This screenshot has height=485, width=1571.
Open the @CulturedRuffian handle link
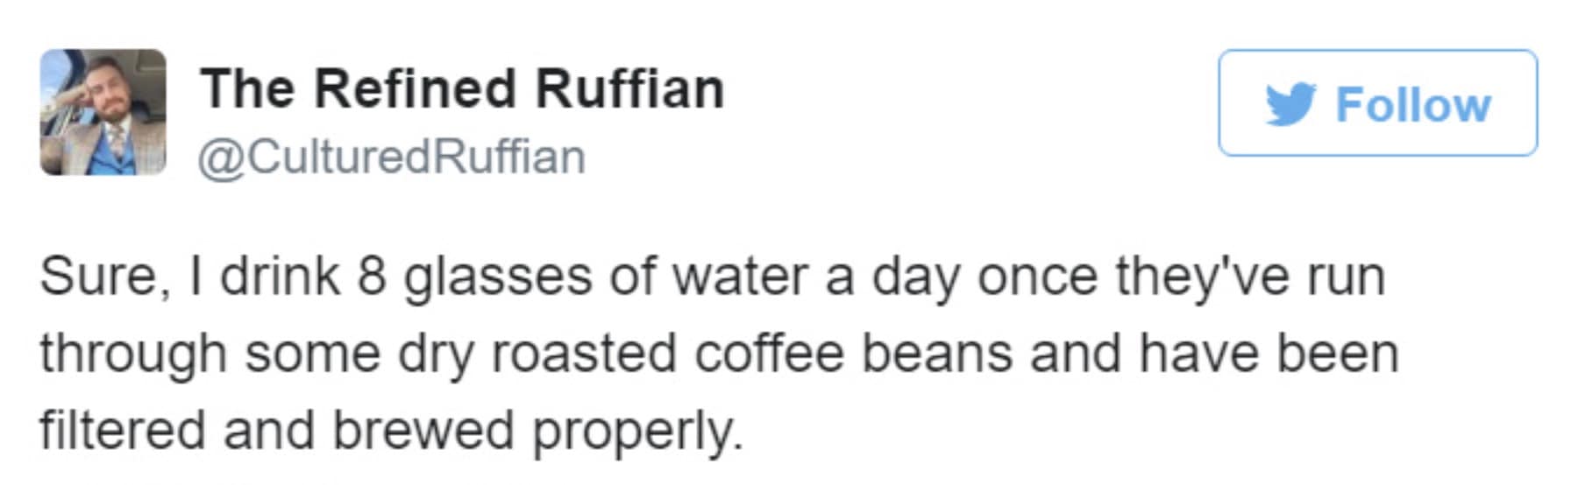point(391,158)
